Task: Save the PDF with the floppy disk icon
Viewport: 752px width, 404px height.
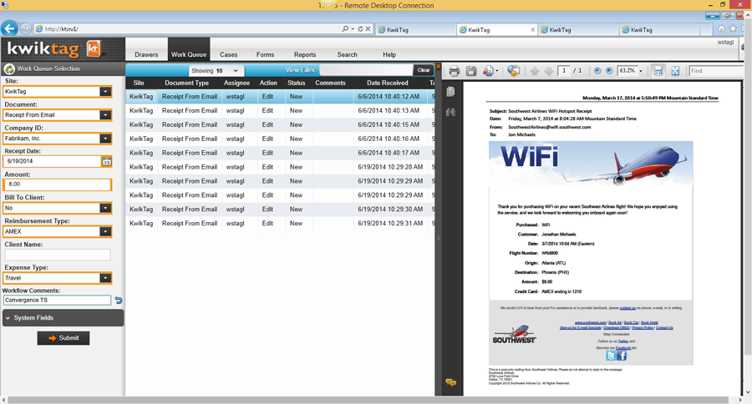Action: point(471,71)
